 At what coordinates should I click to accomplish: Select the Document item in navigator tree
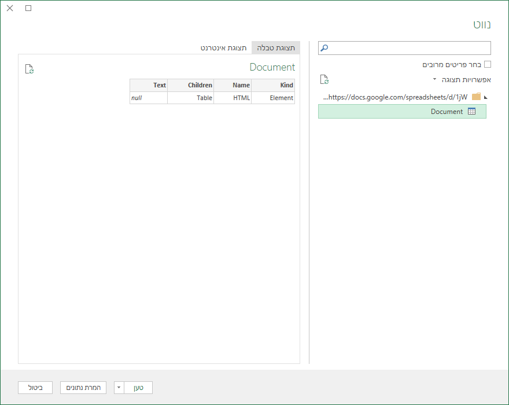(402, 112)
